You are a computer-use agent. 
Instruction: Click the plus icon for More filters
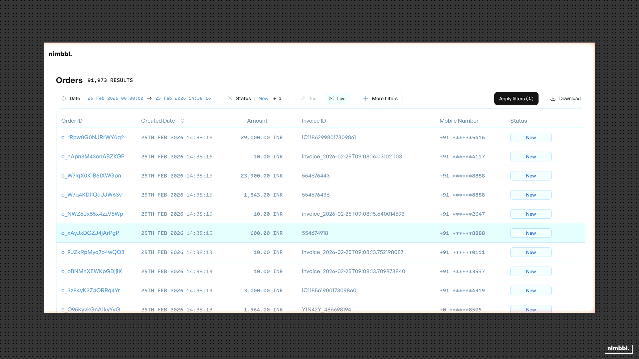tap(365, 98)
